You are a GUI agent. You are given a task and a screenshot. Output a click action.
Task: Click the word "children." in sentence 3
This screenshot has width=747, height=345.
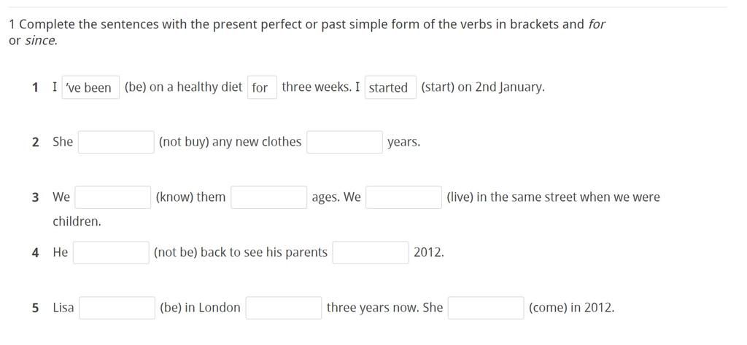77,221
